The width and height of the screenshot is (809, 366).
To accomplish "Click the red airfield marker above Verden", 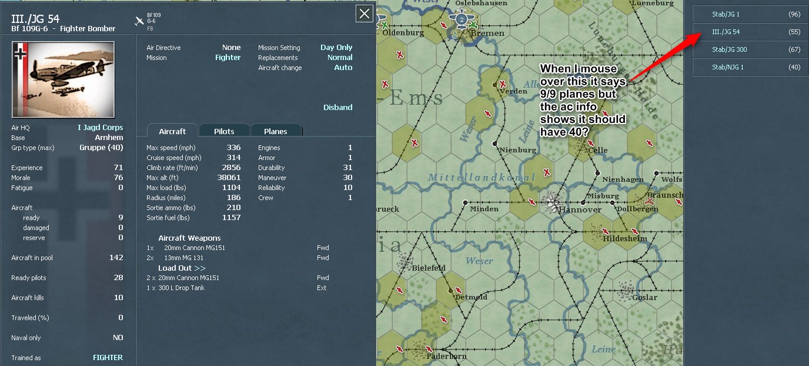I will coord(503,83).
